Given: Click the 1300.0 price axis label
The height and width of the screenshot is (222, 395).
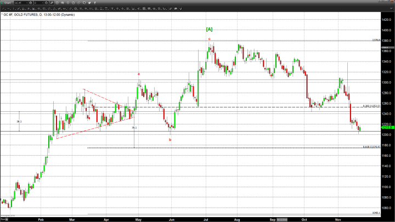Looking at the screenshot, I should pos(386,82).
